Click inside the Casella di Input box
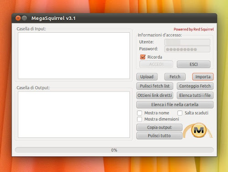 pos(74,56)
